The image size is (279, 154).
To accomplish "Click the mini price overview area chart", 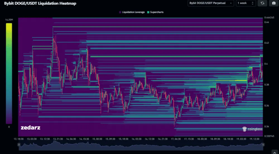I will click(141, 146).
